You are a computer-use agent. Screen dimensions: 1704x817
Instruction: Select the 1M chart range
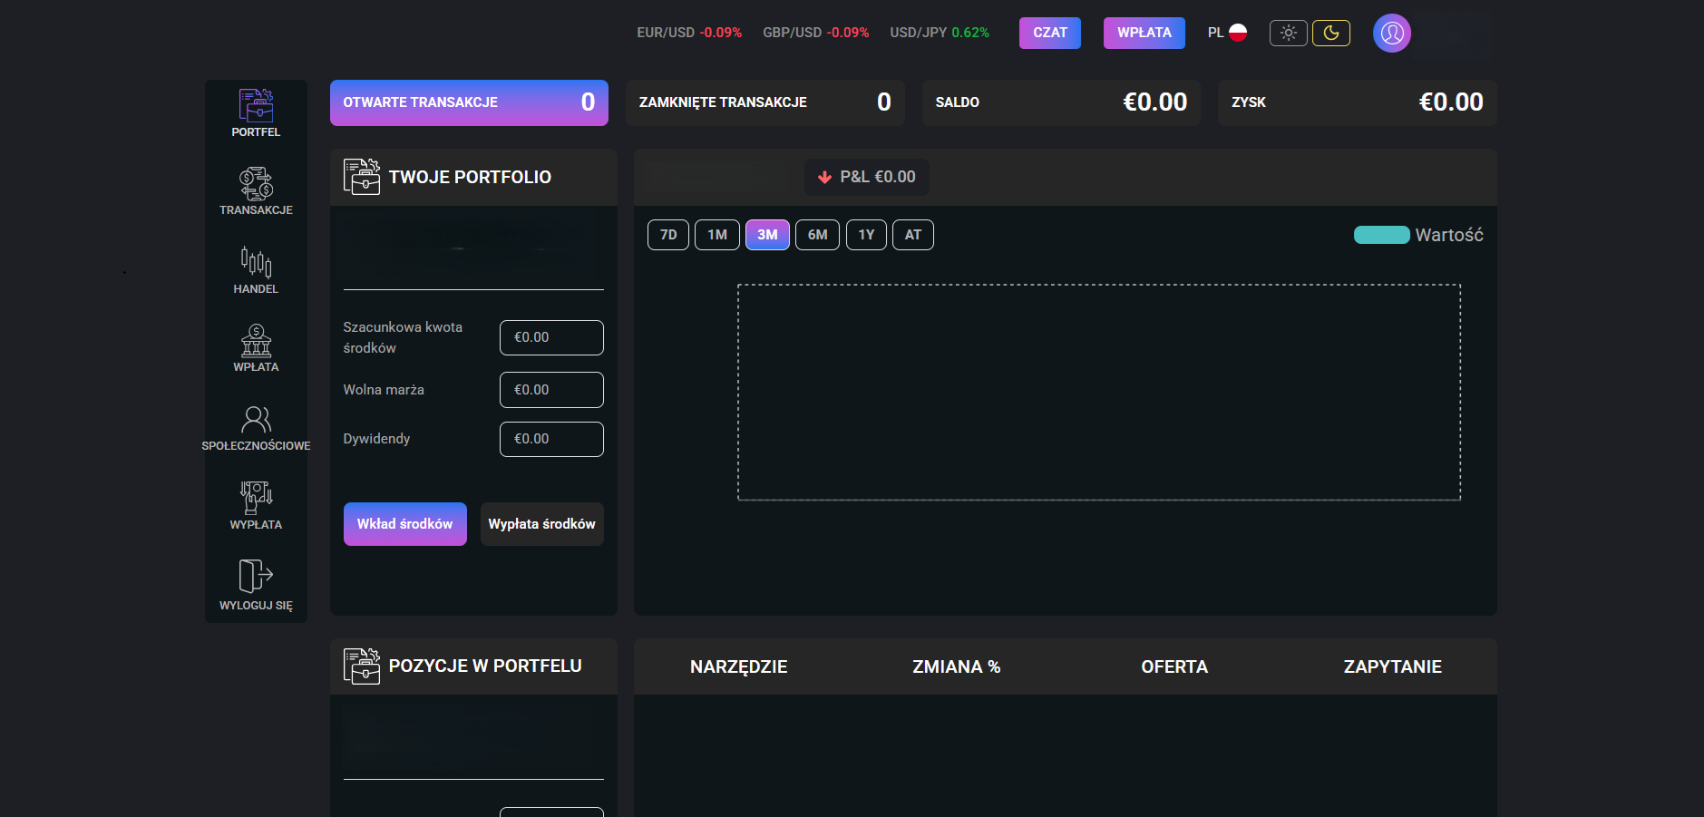tap(717, 235)
